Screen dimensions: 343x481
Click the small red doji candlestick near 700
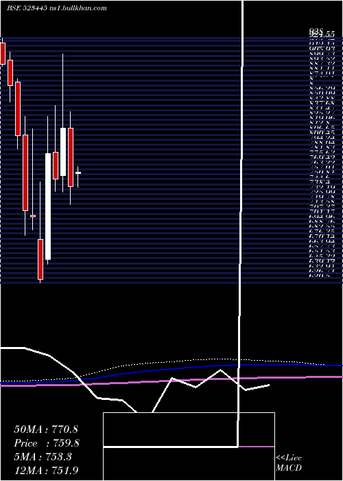33,216
